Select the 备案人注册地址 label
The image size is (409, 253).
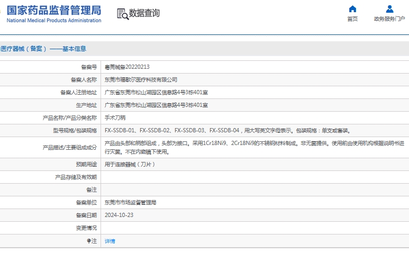pos(78,93)
